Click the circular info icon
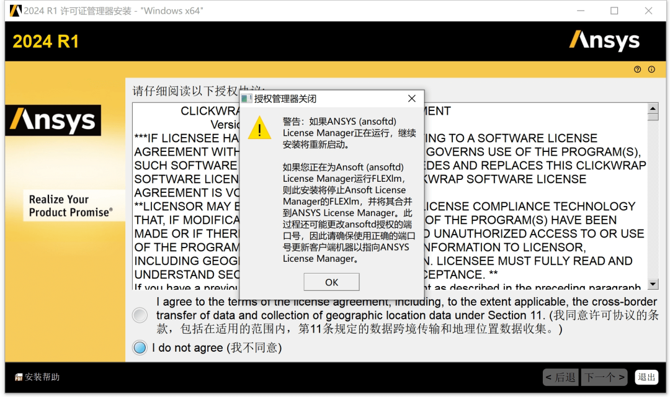670x397 pixels. [651, 69]
